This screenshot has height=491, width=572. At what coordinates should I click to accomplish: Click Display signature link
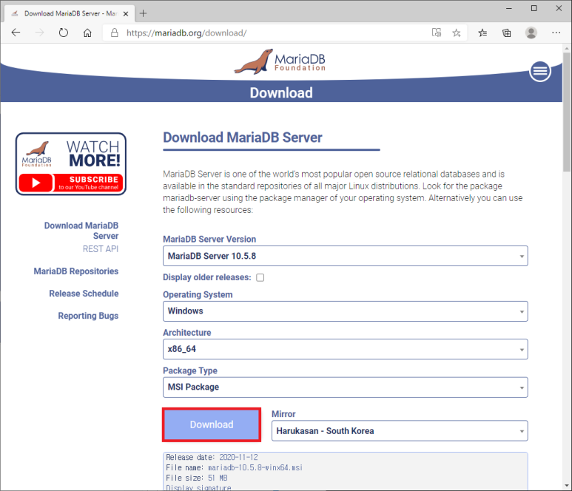[x=198, y=488]
